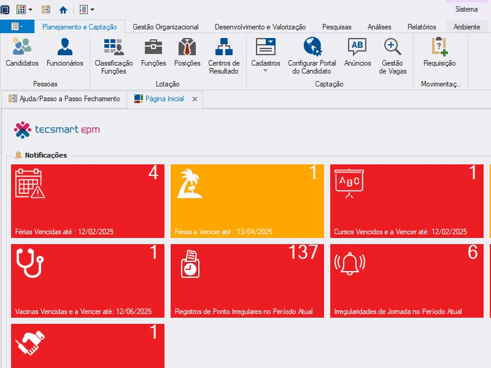The image size is (491, 368).
Task: Expand the Cadastros dropdown
Action: (266, 55)
